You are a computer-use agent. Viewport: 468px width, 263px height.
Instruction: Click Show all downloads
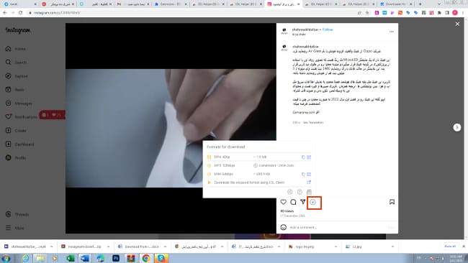[x=450, y=246]
